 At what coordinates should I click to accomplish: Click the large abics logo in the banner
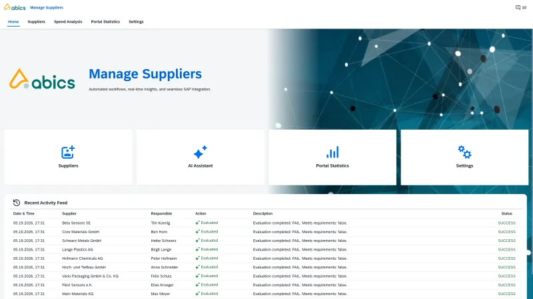click(x=42, y=79)
